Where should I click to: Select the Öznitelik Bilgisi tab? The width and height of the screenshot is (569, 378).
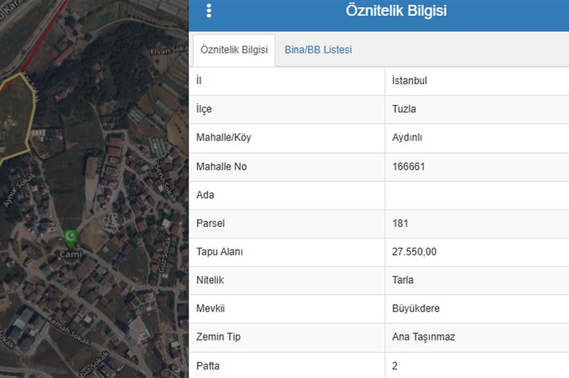tap(234, 50)
